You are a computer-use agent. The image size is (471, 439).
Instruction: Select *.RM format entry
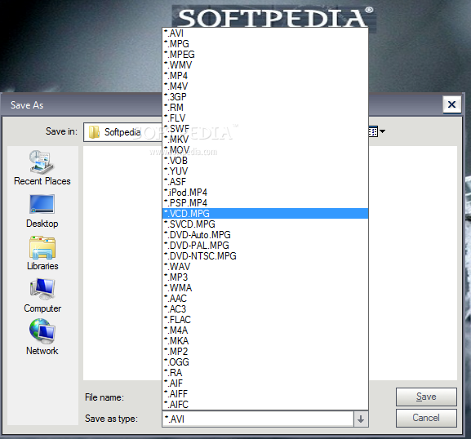point(265,108)
